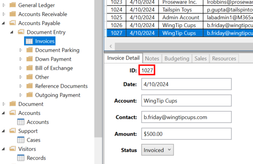The height and width of the screenshot is (164, 253).
Task: Select invoice ID cell 1025
Action: pos(117,18)
